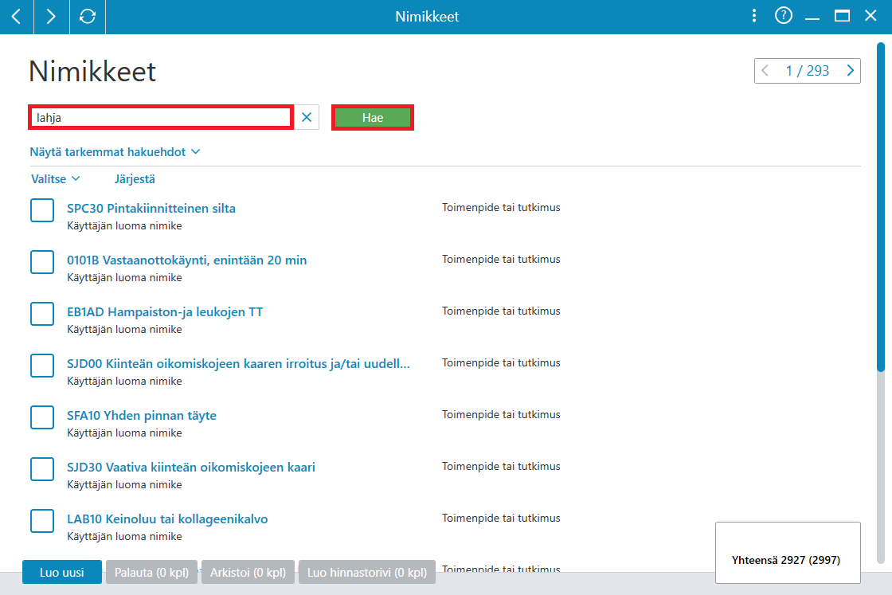
Task: Click the Luo uusi button
Action: click(x=62, y=572)
